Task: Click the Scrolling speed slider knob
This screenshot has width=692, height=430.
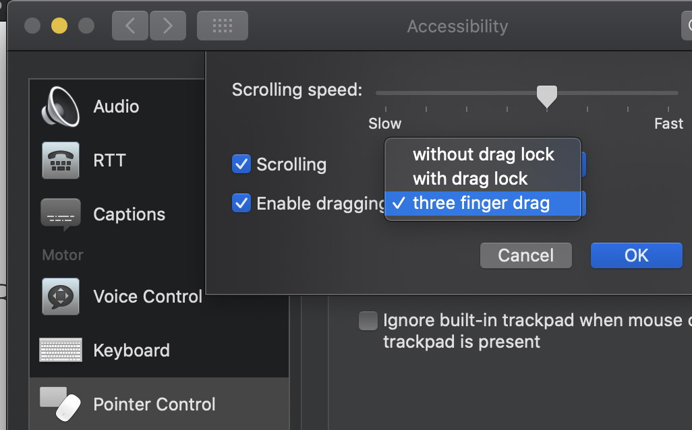Action: 546,96
